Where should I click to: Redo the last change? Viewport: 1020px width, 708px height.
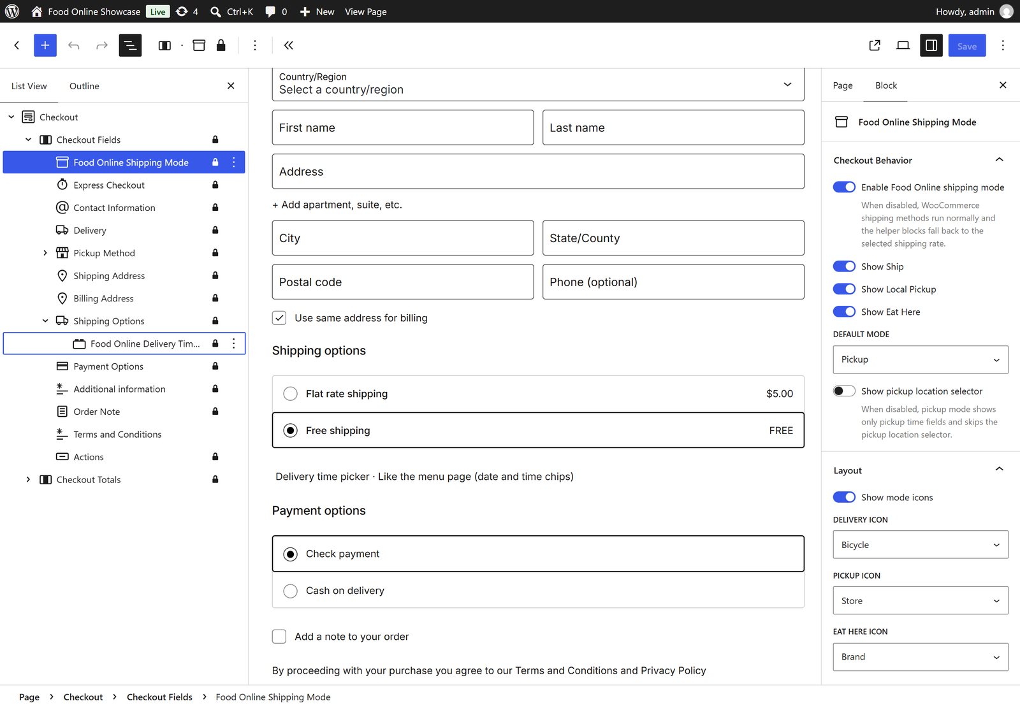(x=102, y=45)
